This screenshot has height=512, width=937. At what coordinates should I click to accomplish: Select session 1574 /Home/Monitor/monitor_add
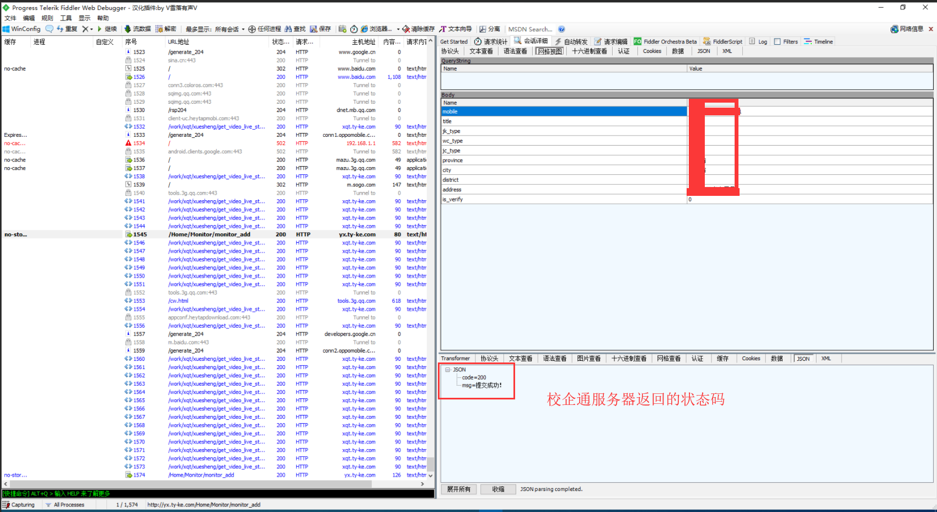tap(214, 475)
